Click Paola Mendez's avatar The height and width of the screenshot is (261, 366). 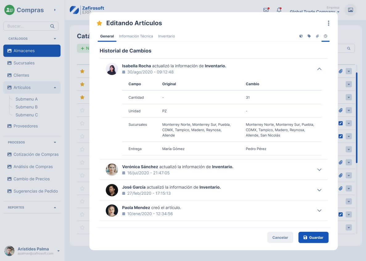click(112, 211)
